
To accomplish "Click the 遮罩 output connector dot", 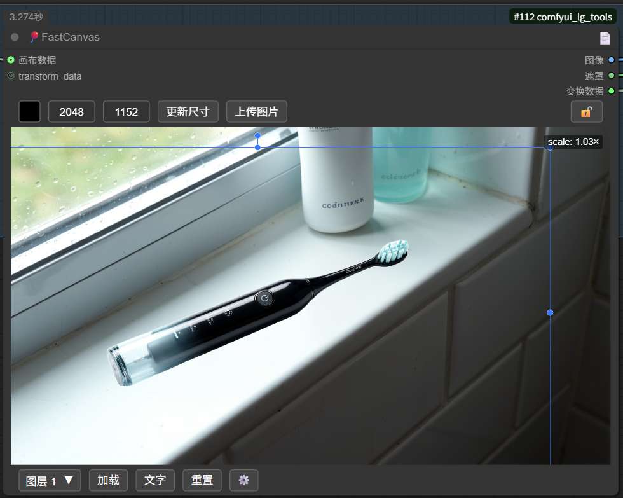I will [612, 76].
